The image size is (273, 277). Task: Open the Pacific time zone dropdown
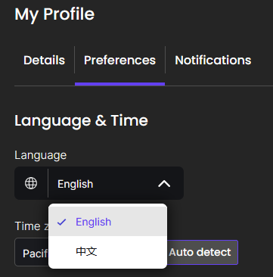[32, 252]
